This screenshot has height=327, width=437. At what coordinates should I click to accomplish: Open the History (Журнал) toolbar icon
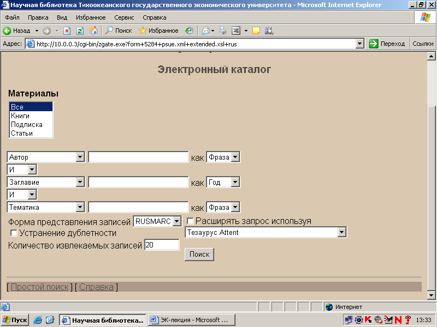tap(189, 31)
